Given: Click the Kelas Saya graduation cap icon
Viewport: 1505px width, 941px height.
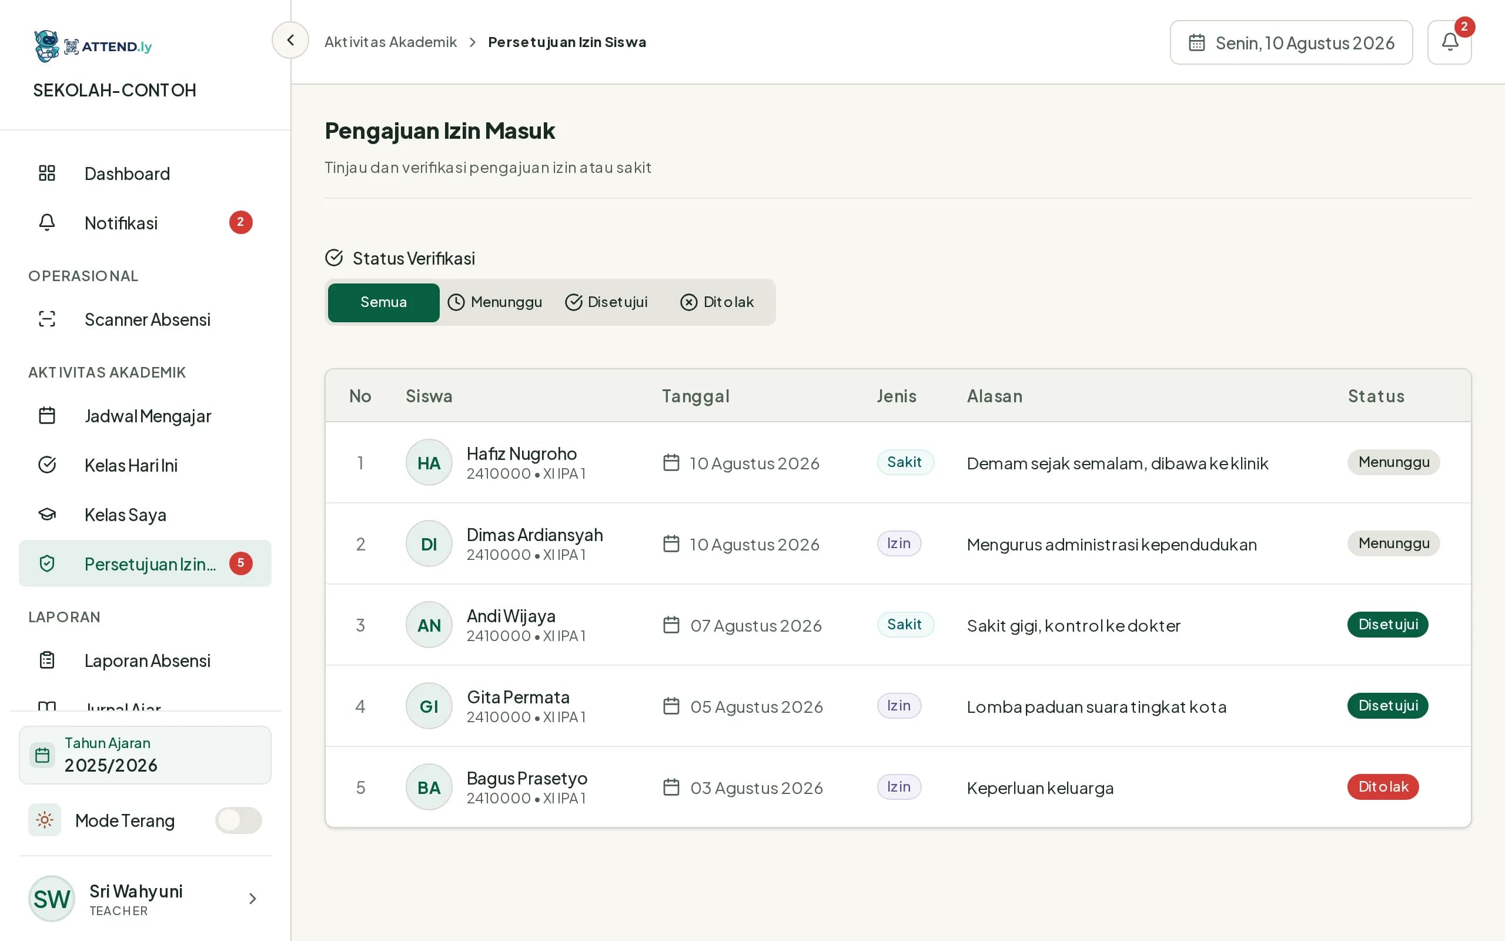Looking at the screenshot, I should tap(47, 514).
